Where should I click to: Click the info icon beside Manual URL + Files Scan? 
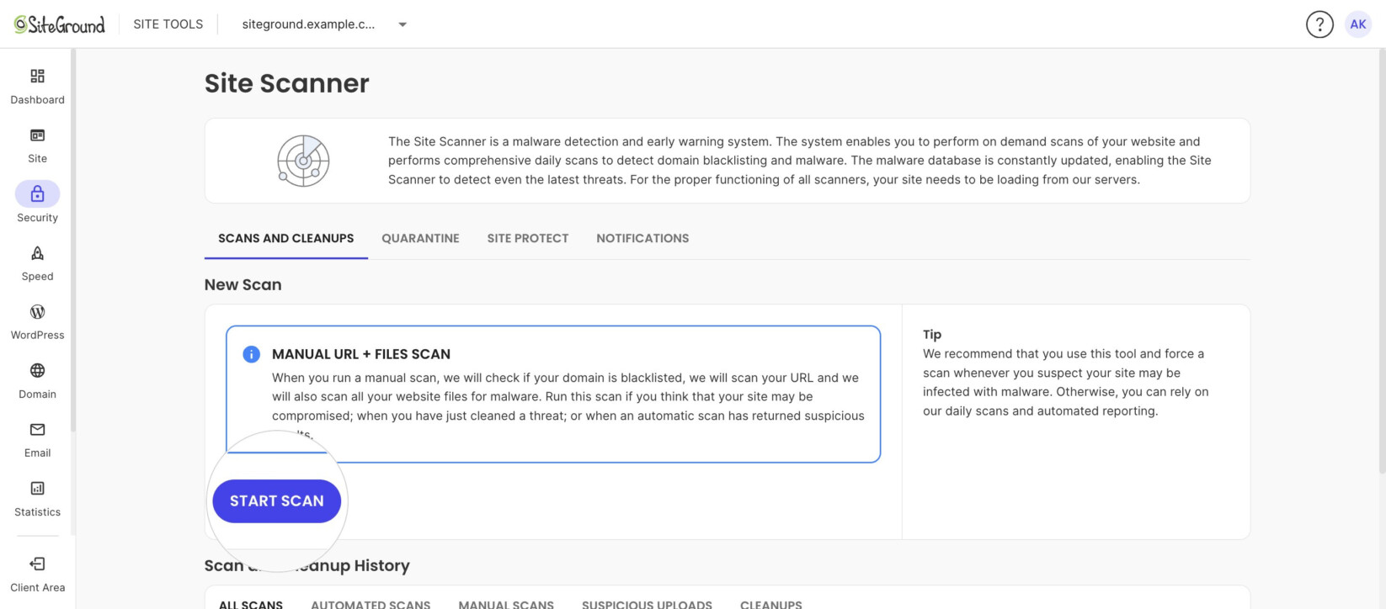251,354
